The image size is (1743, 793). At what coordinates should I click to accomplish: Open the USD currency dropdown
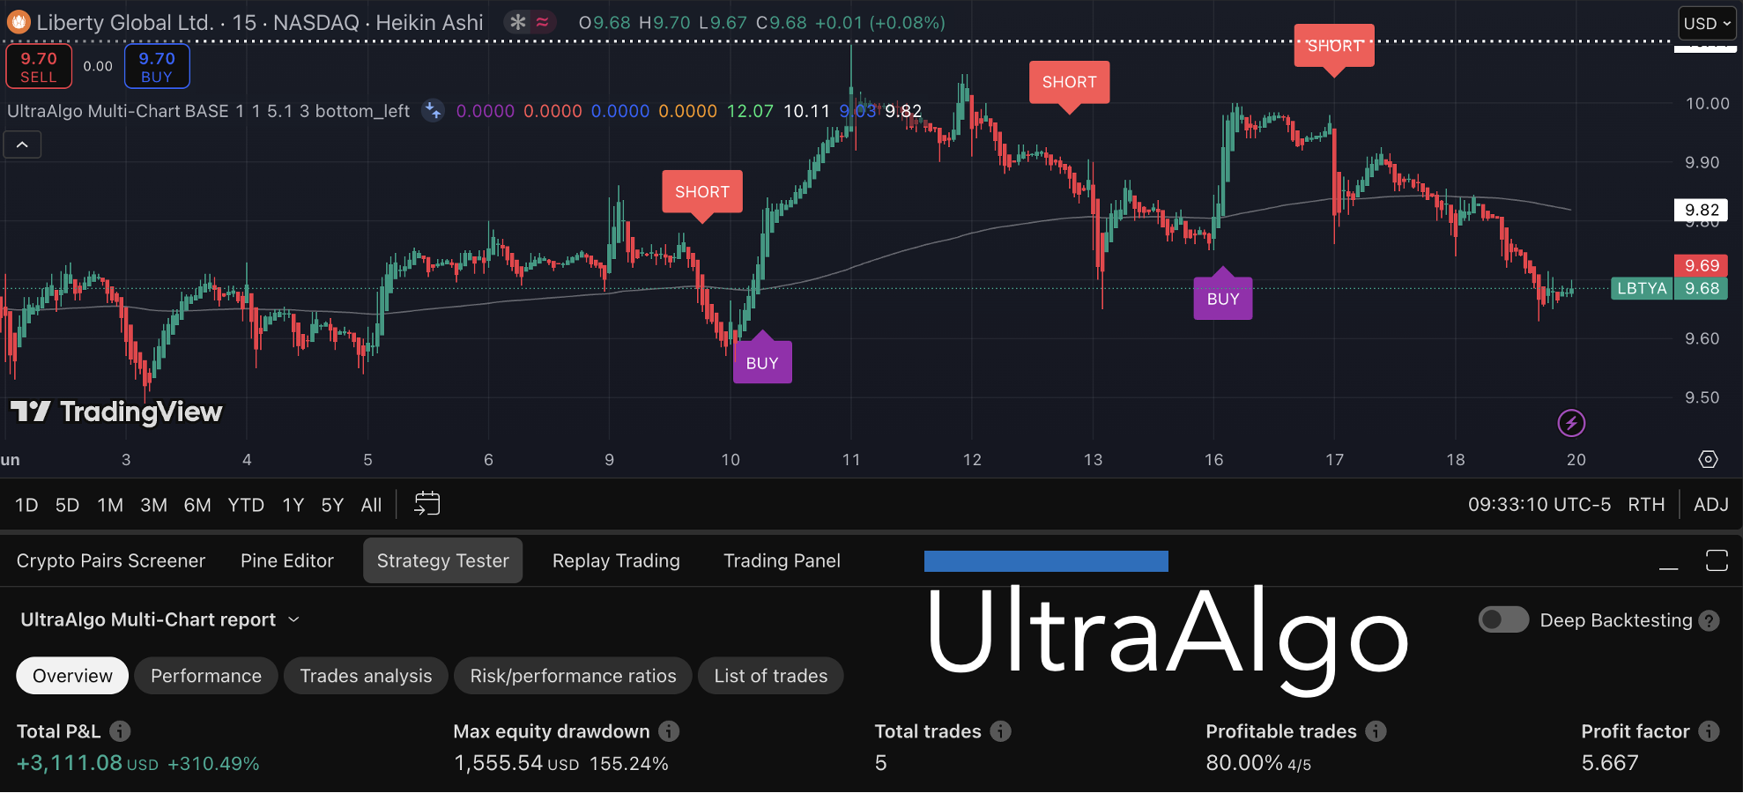click(1707, 24)
